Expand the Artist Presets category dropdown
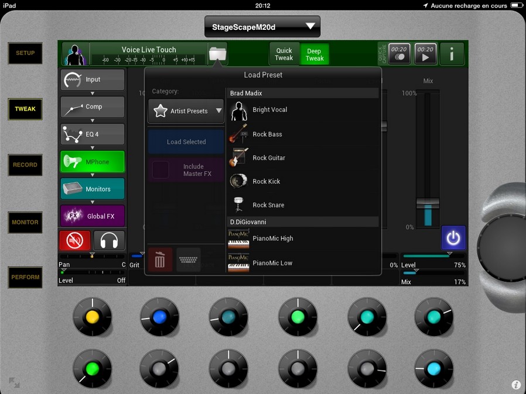This screenshot has width=526, height=394. click(186, 110)
